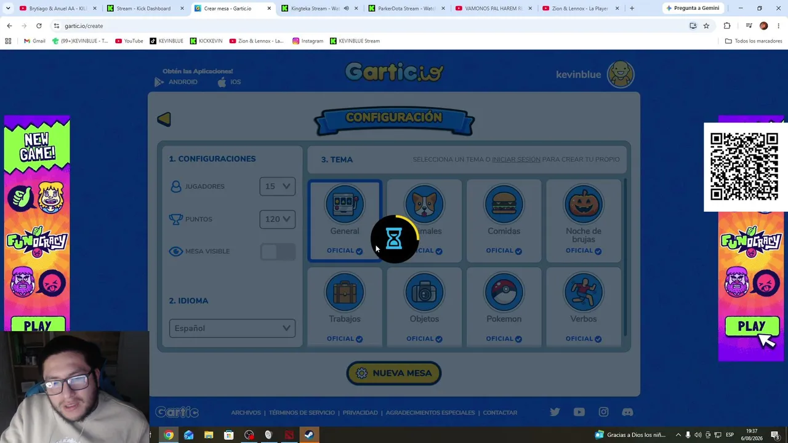Open the Chrome apps grid icon
Viewport: 788px width, 443px height.
pyautogui.click(x=8, y=41)
